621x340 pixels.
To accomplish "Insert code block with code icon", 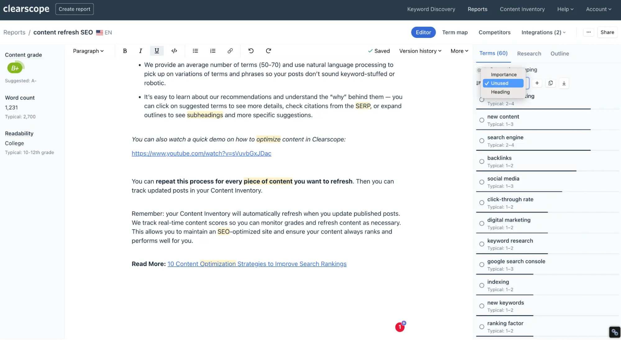I will [x=174, y=51].
